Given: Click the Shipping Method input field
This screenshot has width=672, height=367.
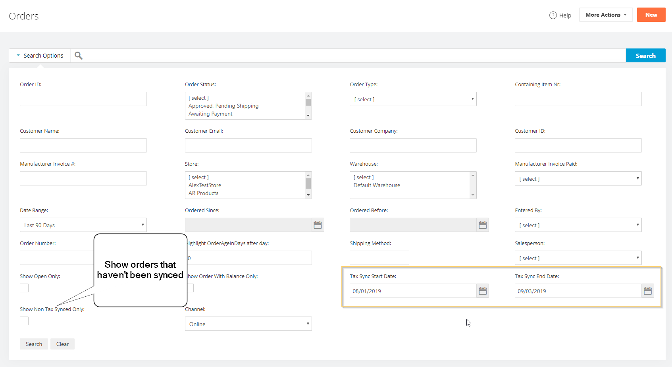Looking at the screenshot, I should (379, 258).
